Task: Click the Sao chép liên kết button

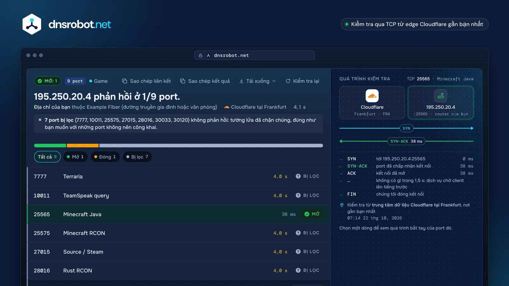Action: coord(147,81)
